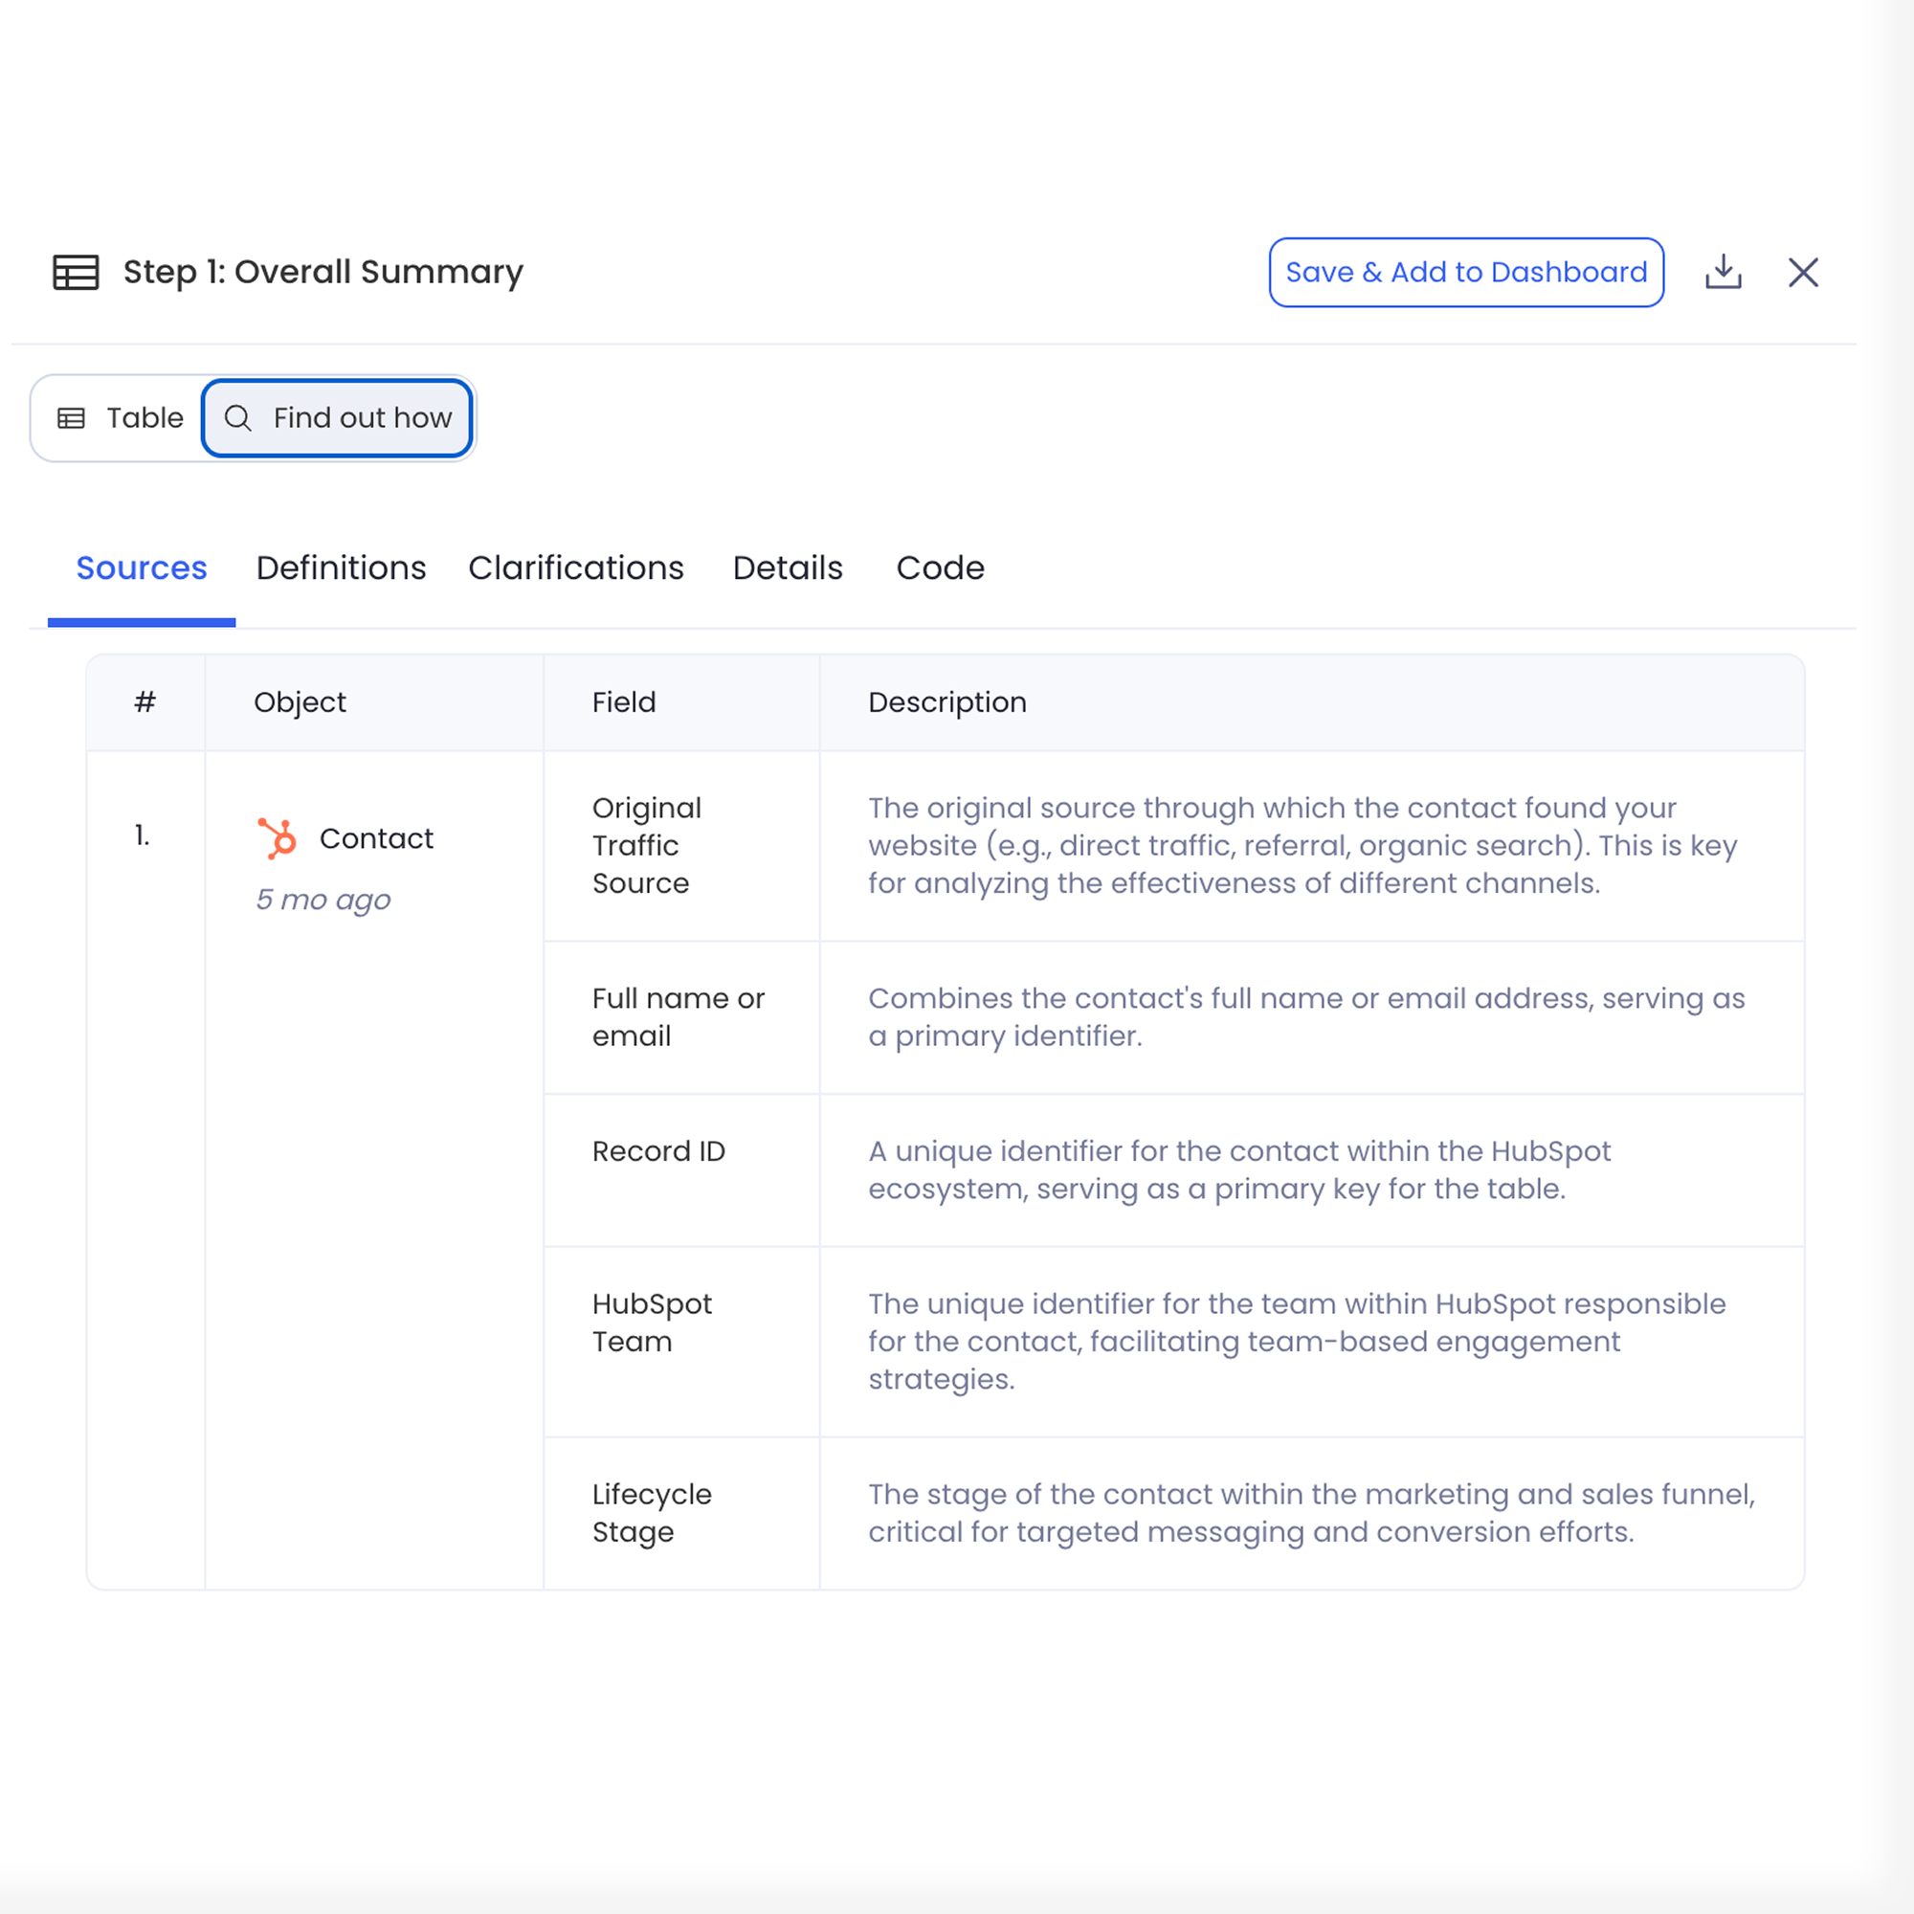Select the Find out how view

tap(338, 418)
